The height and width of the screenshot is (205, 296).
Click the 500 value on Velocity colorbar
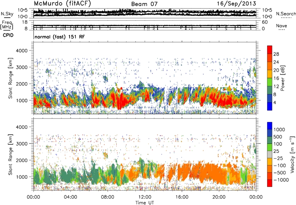[x=278, y=137]
